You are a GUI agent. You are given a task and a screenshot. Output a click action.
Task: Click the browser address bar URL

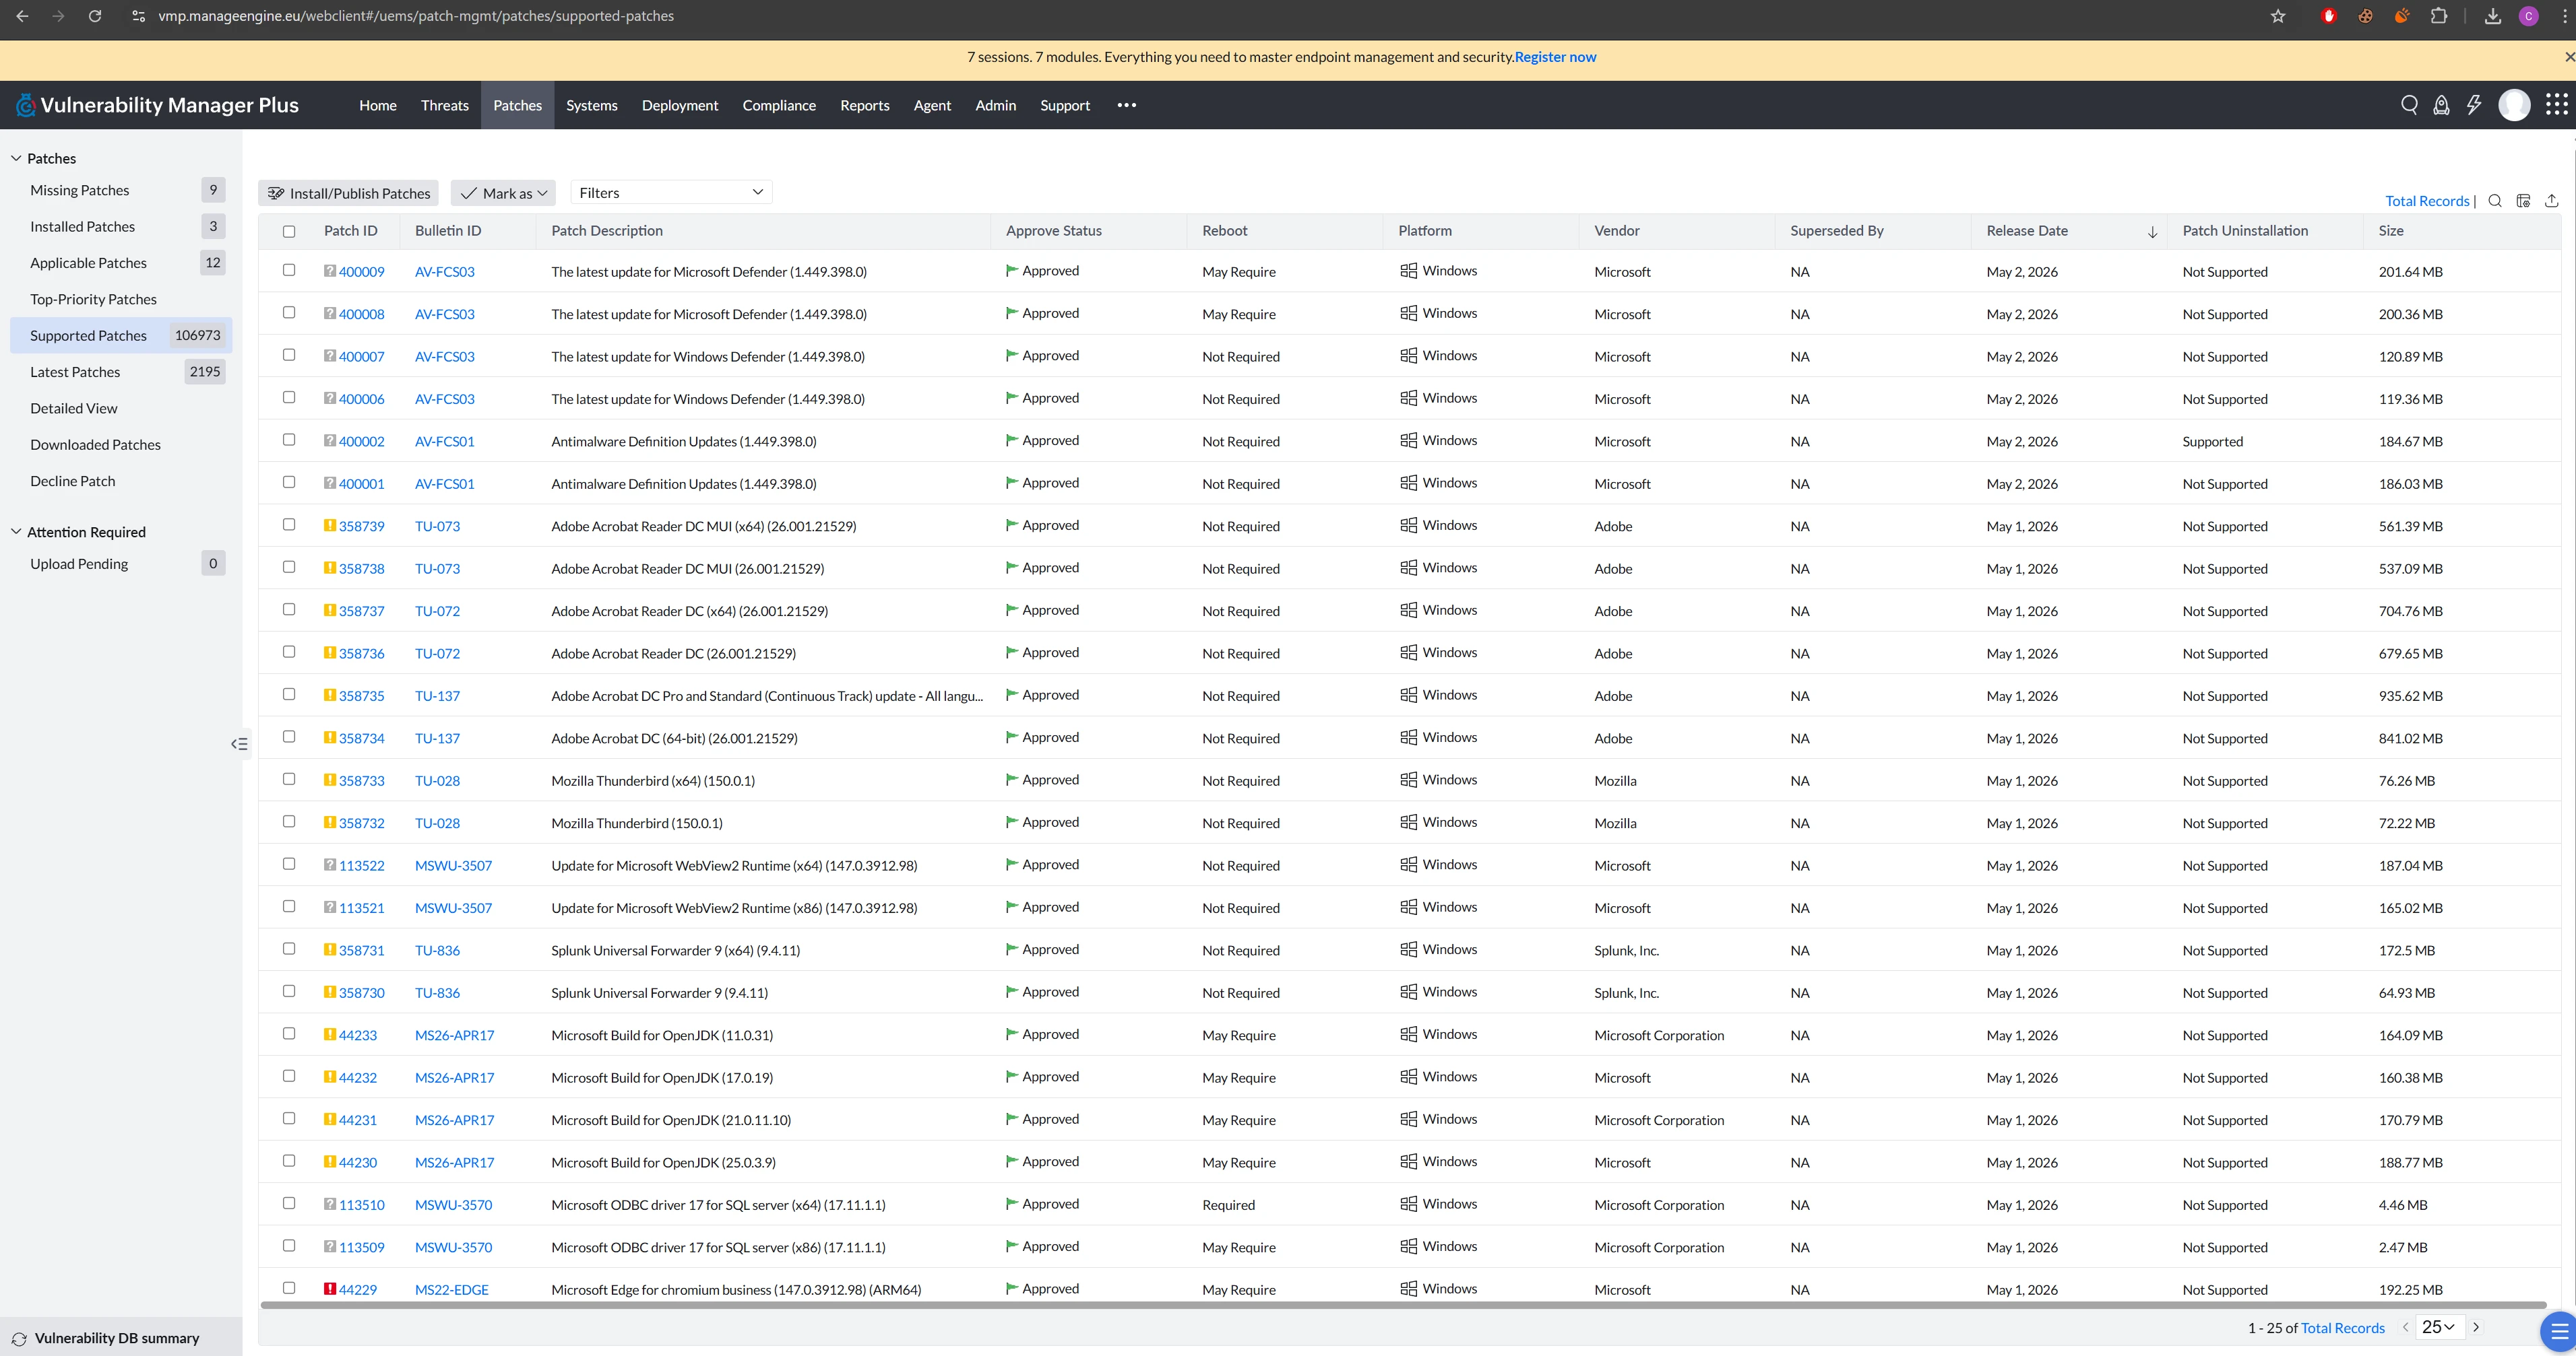(x=416, y=16)
